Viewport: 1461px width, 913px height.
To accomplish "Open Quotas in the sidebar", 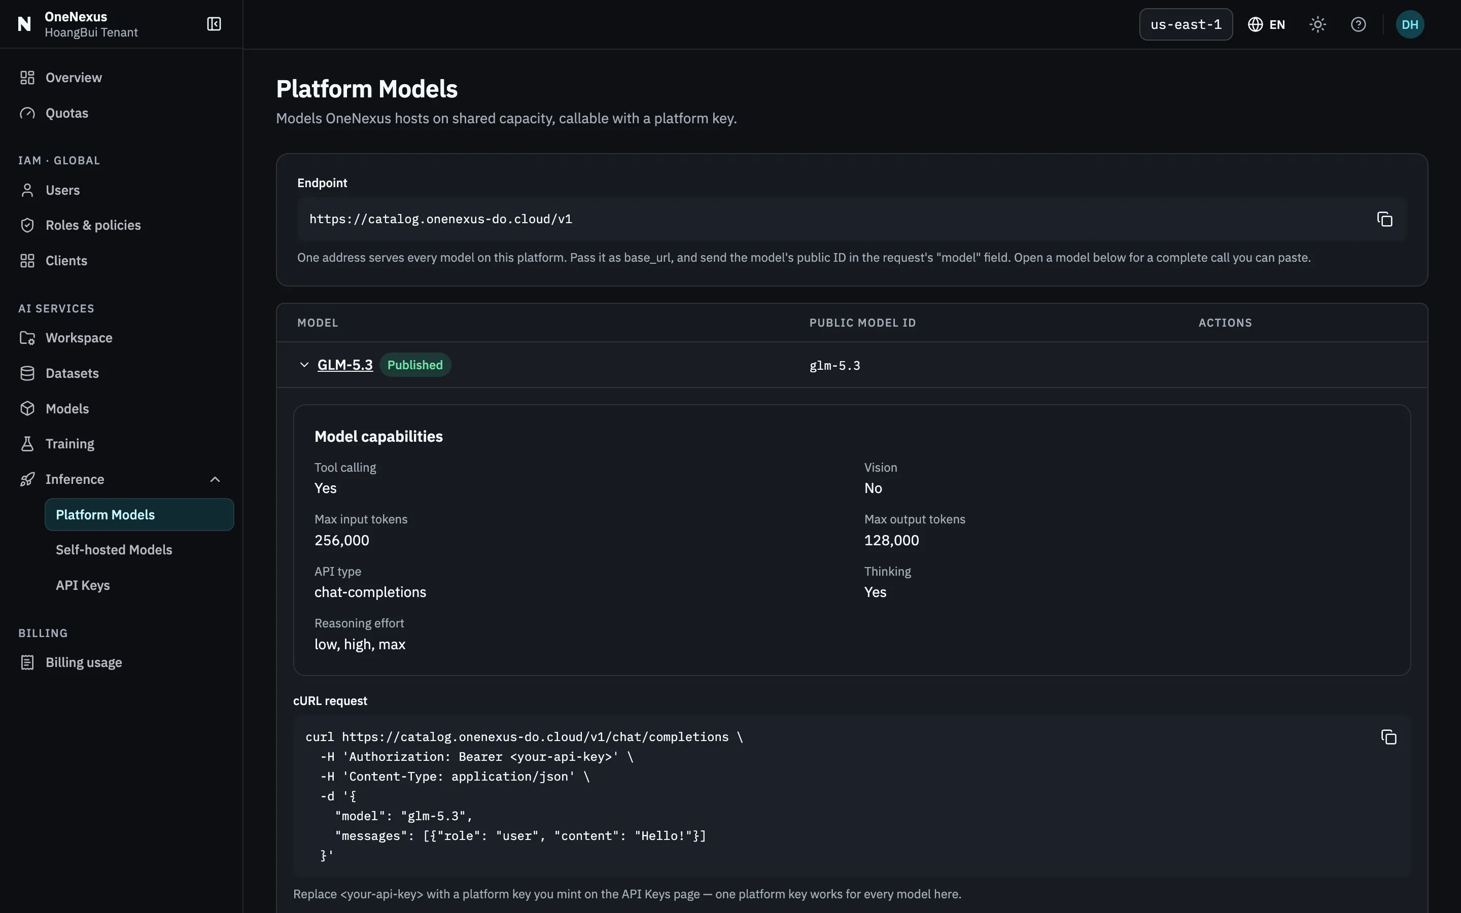I will [67, 114].
